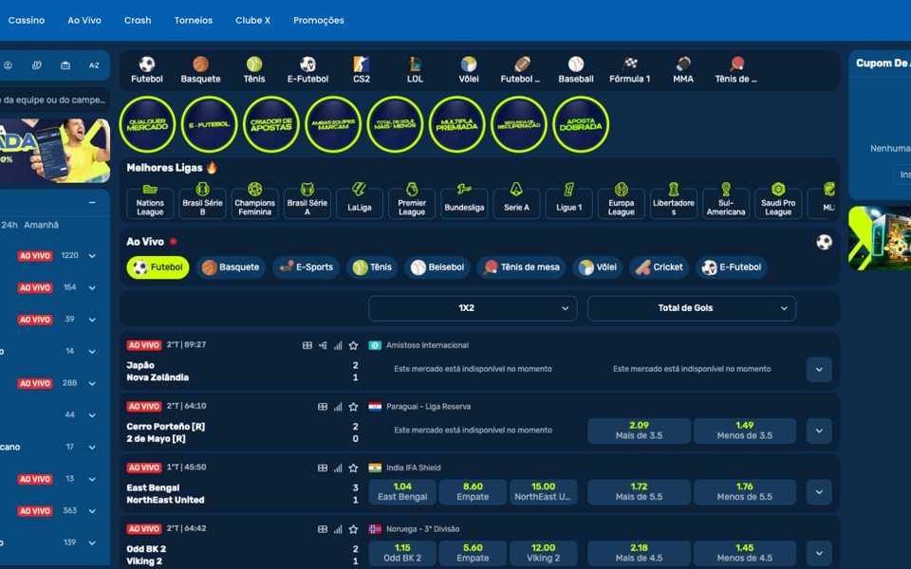Select the Premier League league
Viewport: 911px width, 569px height.
pyautogui.click(x=411, y=200)
